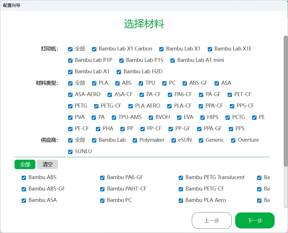Toggle the PA-CF material checkbox
The height and width of the screenshot is (233, 288).
tap(142, 95)
